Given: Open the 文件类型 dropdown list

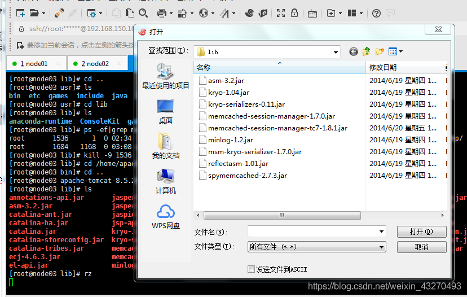Looking at the screenshot, I should click(382, 247).
